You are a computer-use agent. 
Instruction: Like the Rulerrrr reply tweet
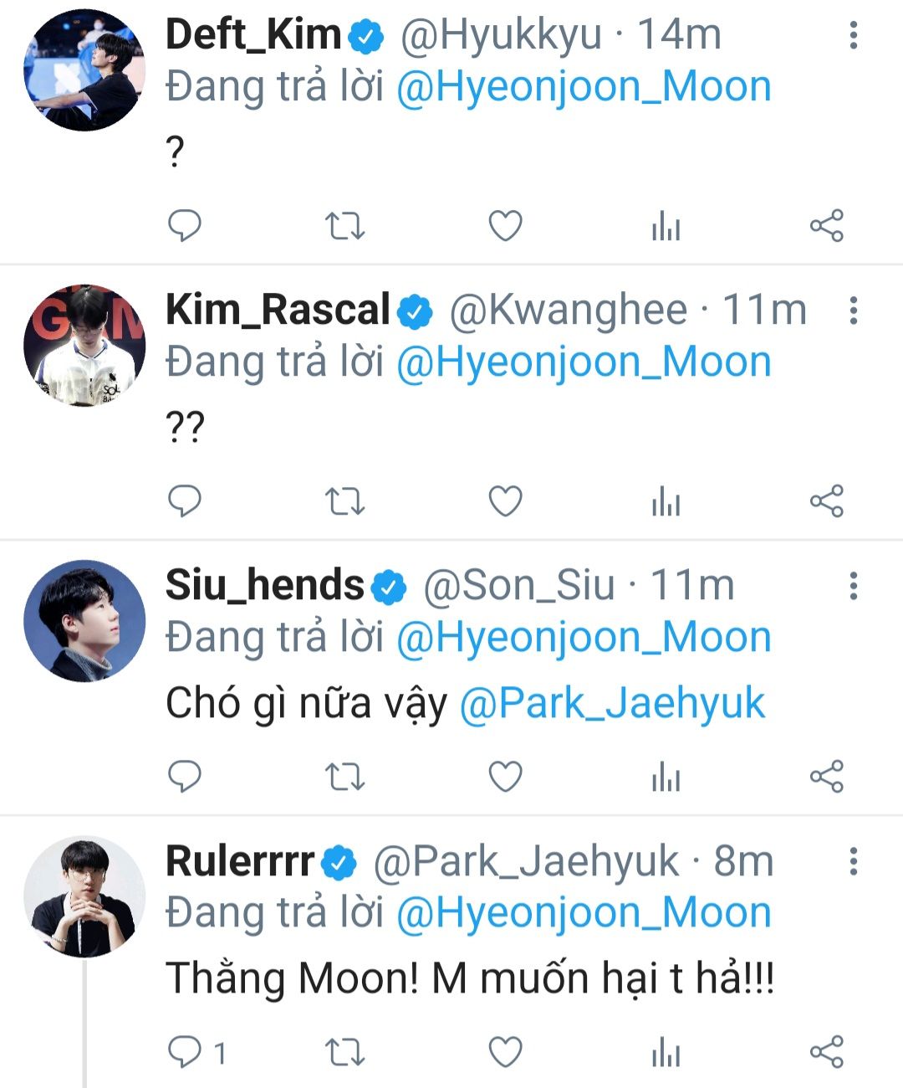[505, 1052]
